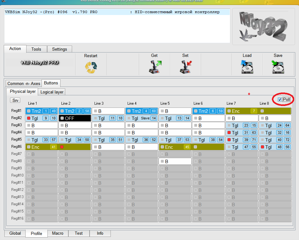Switch to the Settings tab
Viewport: 299px width, 240px height.
pos(60,49)
